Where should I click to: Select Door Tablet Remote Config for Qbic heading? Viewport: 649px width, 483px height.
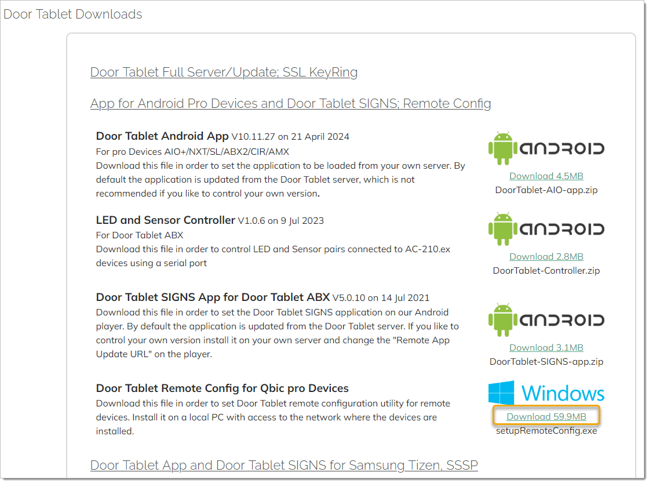[223, 388]
